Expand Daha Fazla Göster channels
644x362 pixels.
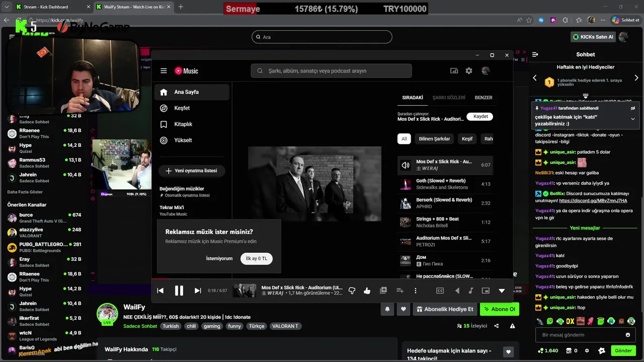[25, 192]
